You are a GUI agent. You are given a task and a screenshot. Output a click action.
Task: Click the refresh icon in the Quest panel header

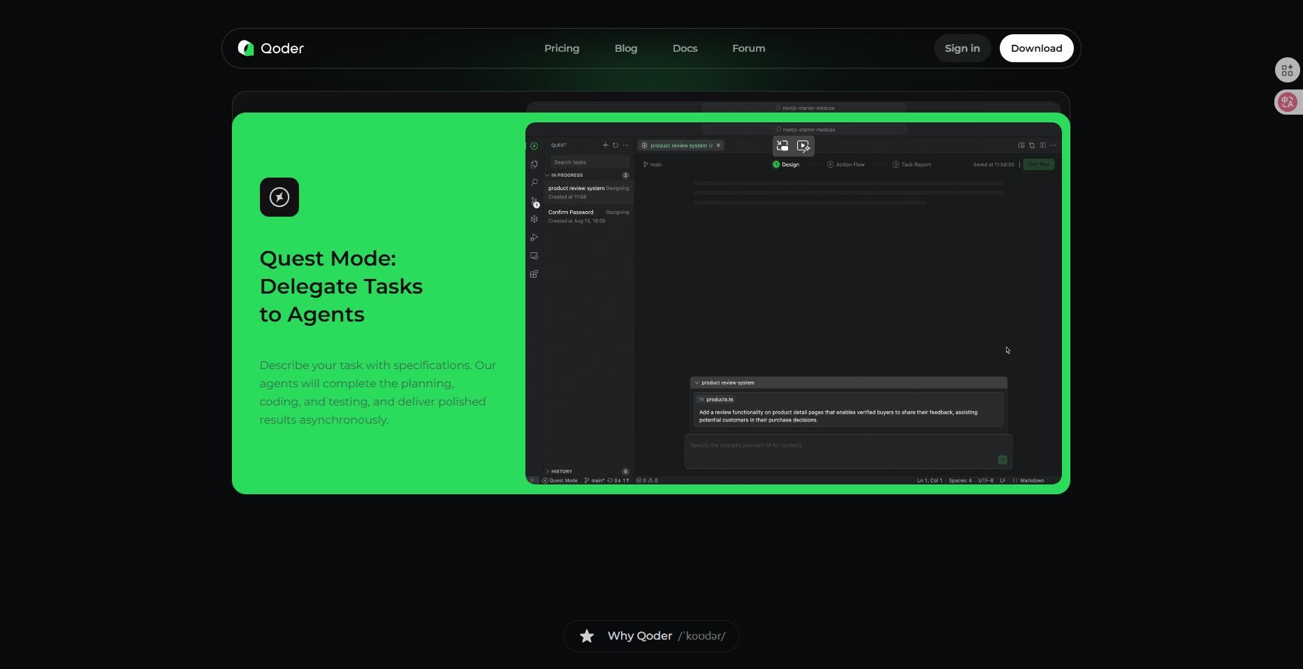click(616, 145)
